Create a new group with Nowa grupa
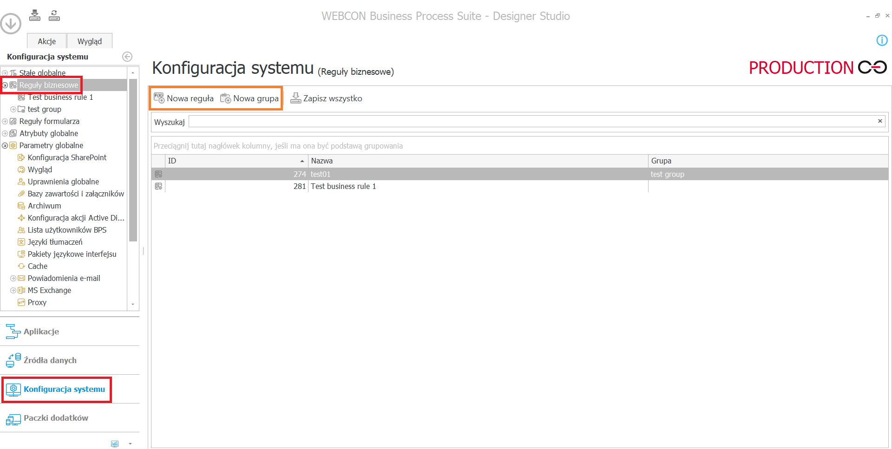 click(x=249, y=98)
